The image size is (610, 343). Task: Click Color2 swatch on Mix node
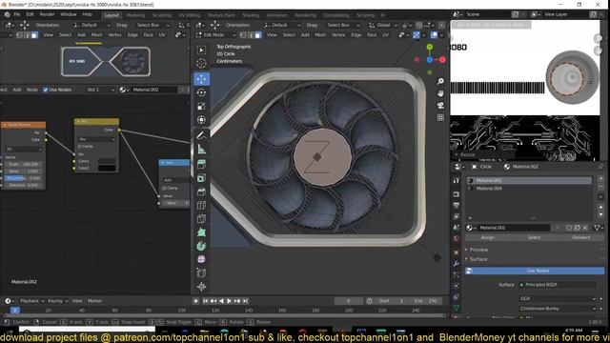(x=107, y=168)
